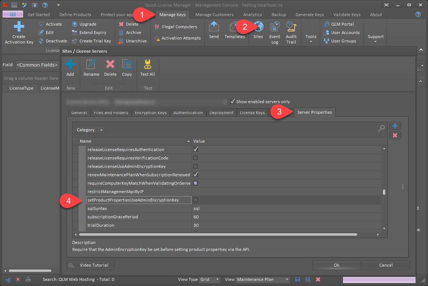Click the Activate license icon

(x=41, y=24)
